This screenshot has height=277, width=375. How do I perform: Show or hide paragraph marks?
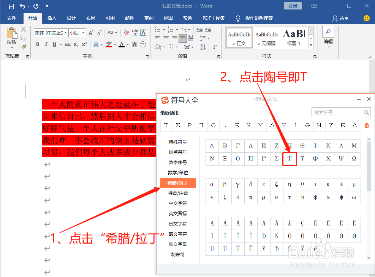coord(215,47)
